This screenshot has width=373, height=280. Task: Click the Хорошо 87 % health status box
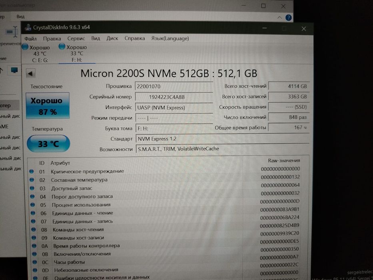click(x=48, y=106)
